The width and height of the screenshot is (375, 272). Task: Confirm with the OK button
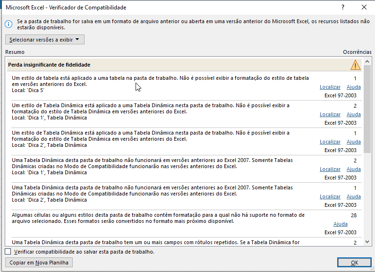[x=354, y=263]
